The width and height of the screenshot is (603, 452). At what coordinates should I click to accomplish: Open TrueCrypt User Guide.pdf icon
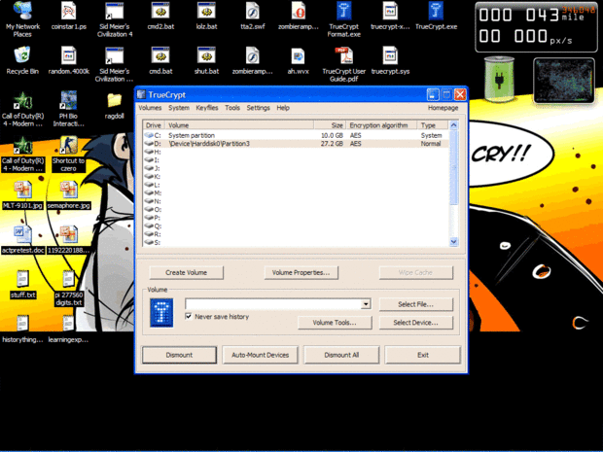tap(343, 64)
